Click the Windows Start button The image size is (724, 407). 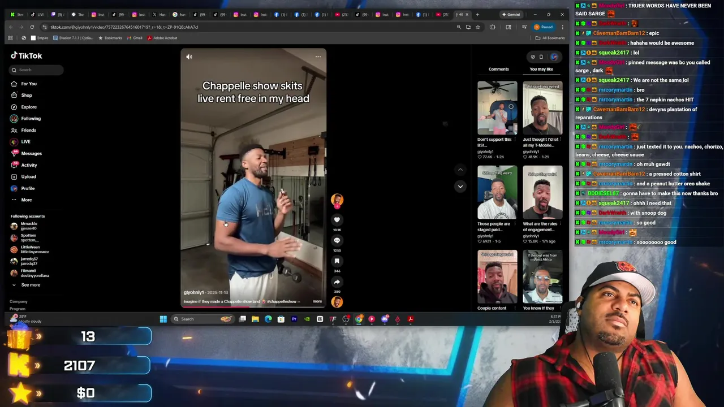(163, 319)
